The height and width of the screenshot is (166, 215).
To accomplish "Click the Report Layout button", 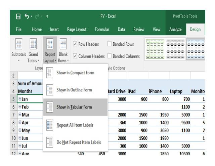I will tap(50, 50).
